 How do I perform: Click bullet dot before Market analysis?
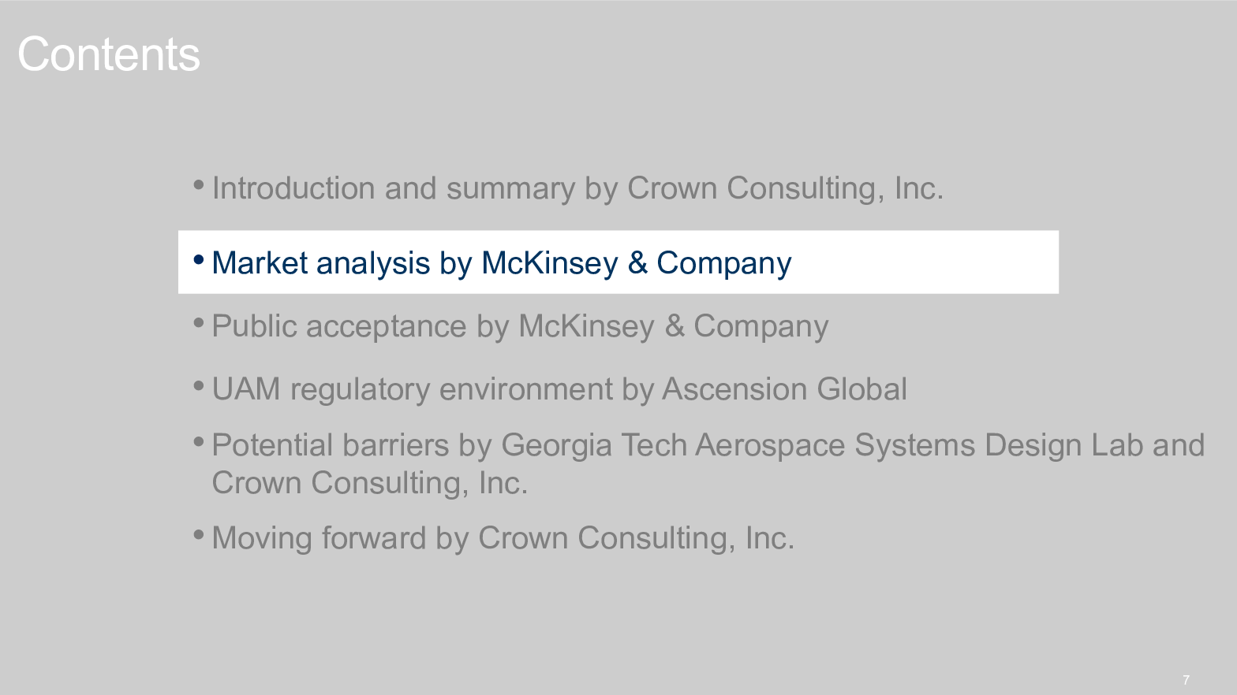(199, 259)
